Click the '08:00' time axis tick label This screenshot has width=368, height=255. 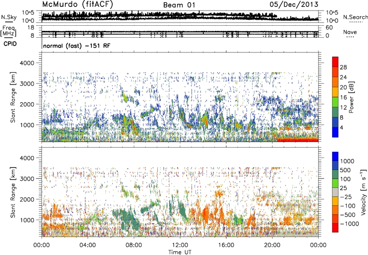[134, 245]
